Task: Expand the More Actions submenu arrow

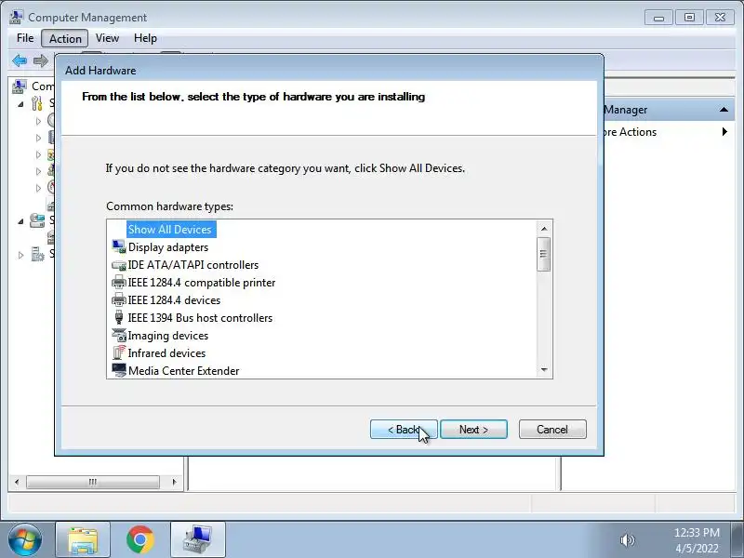Action: 724,131
